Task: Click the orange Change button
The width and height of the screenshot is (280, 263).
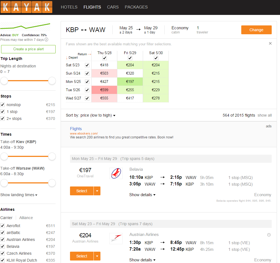Action: (256, 30)
